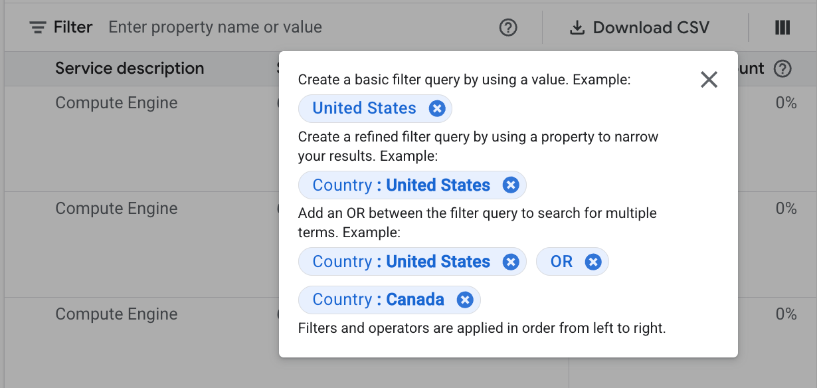Screen dimensions: 817x388
Task: Select the United States basic filter example chip
Action: click(x=364, y=108)
